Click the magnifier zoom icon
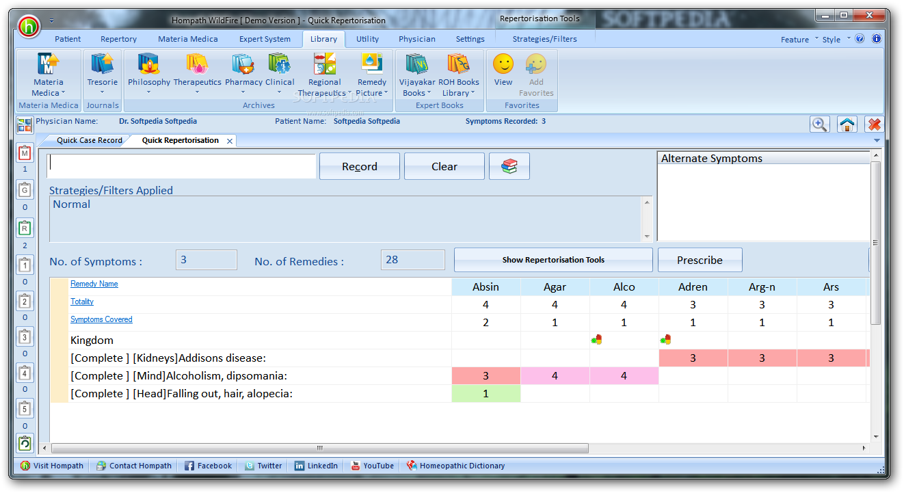The width and height of the screenshot is (904, 493). coord(819,124)
